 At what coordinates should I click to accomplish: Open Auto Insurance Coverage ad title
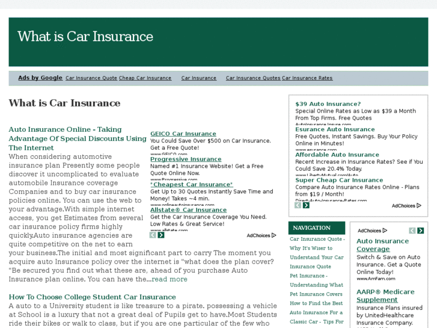(383, 245)
